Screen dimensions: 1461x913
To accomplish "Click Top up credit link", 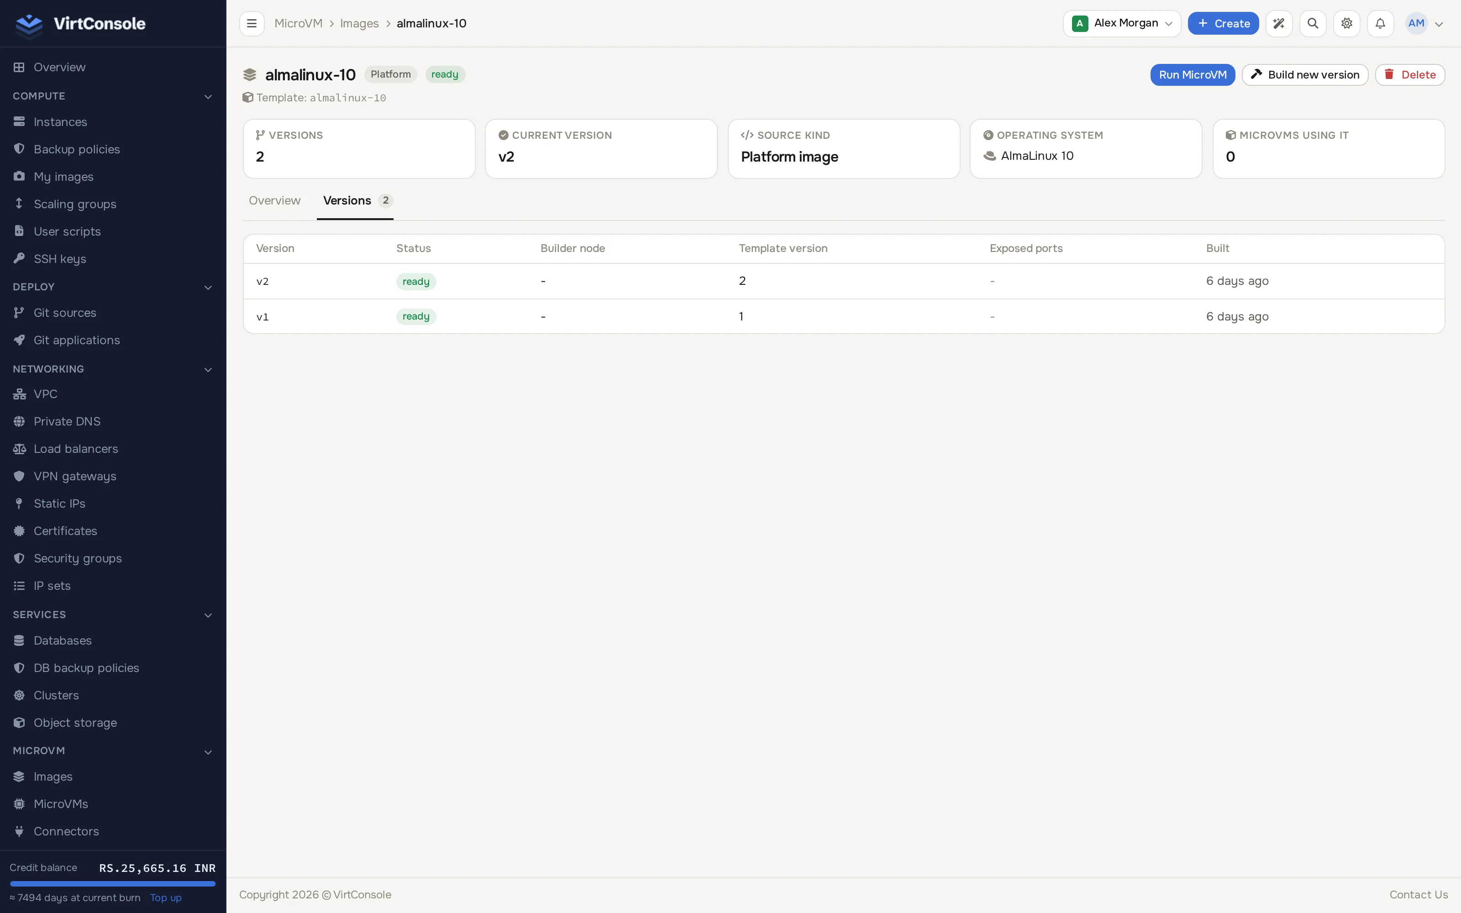I will pos(165,898).
